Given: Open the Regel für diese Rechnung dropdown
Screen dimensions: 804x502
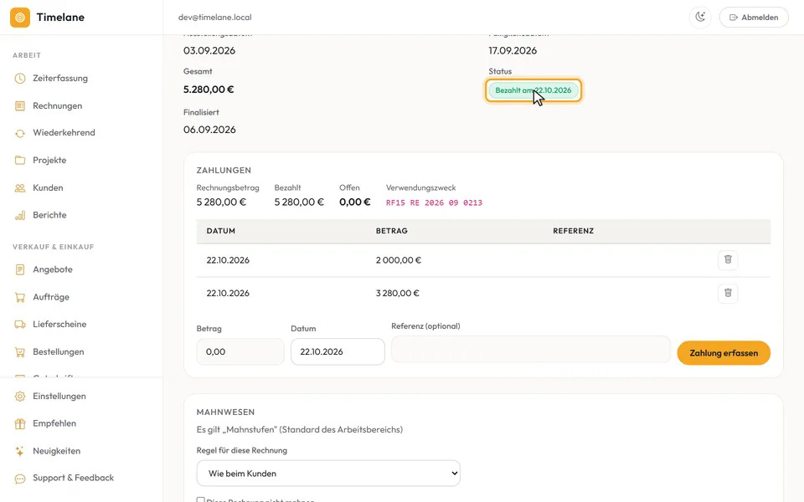Looking at the screenshot, I should [x=328, y=474].
